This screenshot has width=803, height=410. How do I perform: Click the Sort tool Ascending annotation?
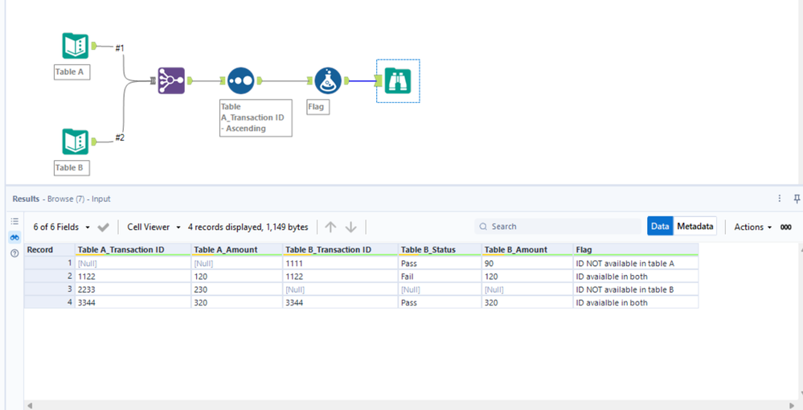(x=256, y=118)
